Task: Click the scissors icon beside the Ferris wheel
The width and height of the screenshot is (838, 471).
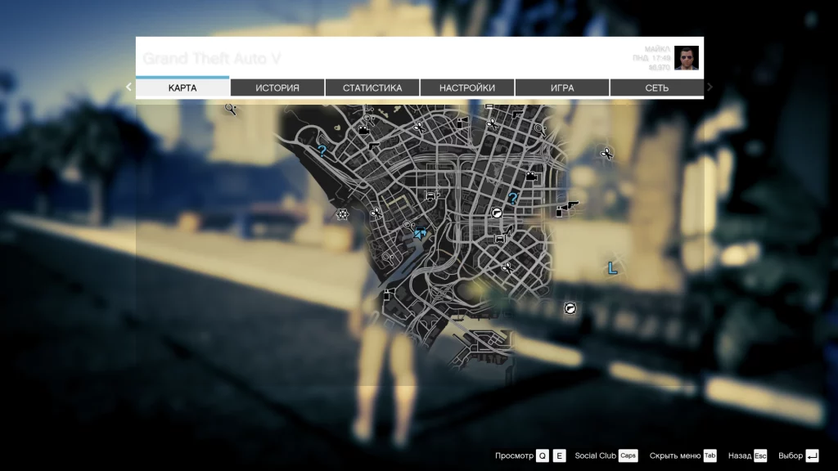Action: [376, 213]
